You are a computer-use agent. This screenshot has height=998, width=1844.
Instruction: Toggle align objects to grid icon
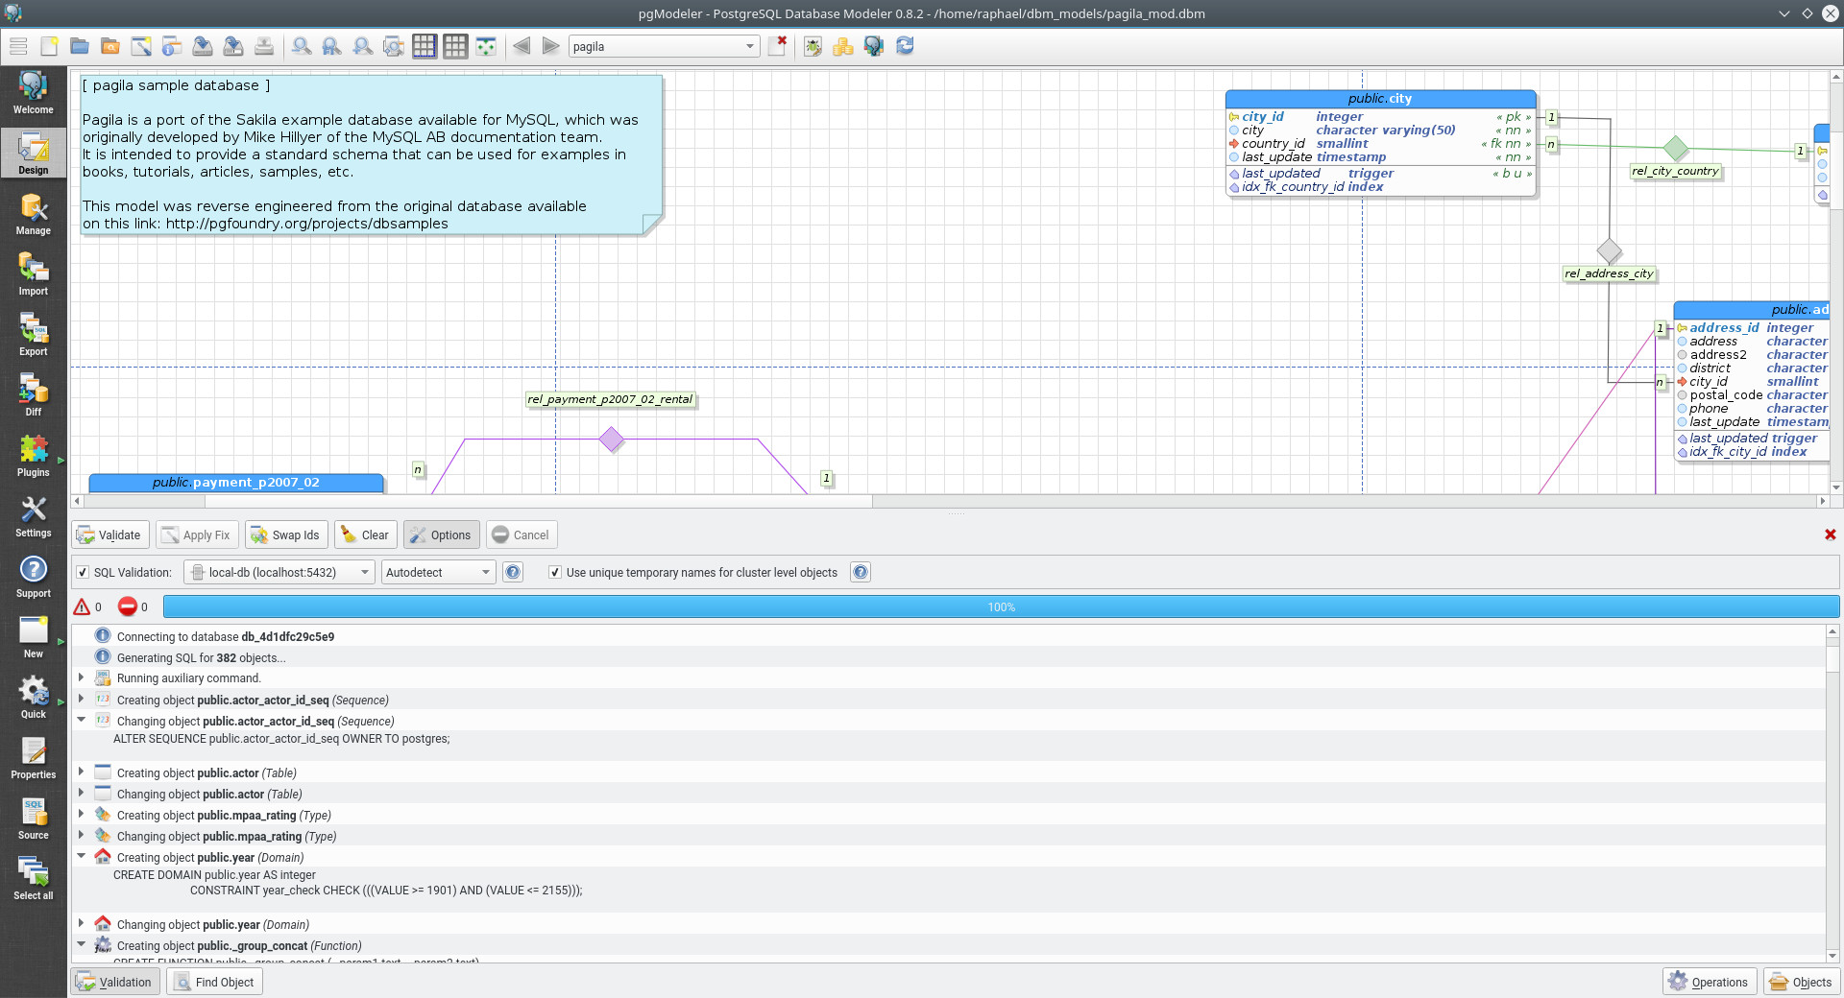(x=486, y=46)
